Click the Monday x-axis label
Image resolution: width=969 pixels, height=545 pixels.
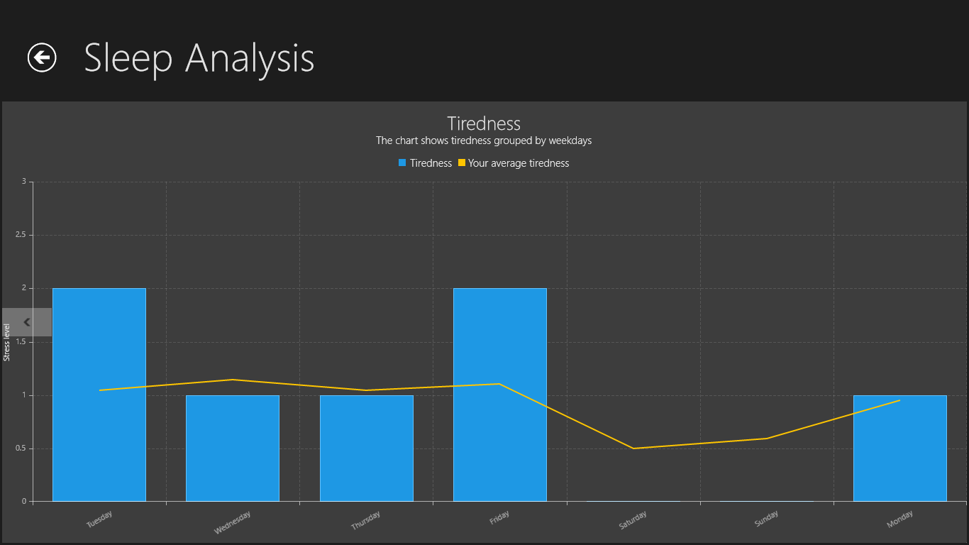[x=899, y=519]
